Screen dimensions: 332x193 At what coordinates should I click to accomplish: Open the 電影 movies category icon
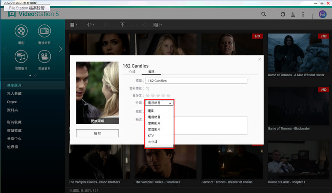coord(21,31)
